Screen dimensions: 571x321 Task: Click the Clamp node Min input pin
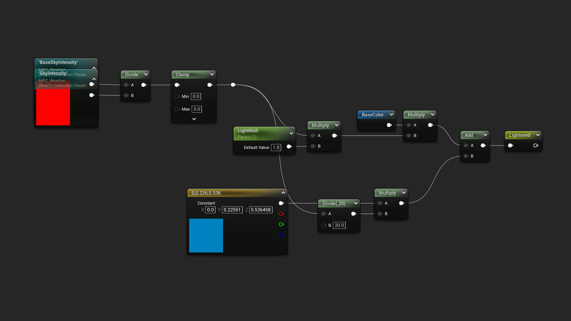coord(177,96)
